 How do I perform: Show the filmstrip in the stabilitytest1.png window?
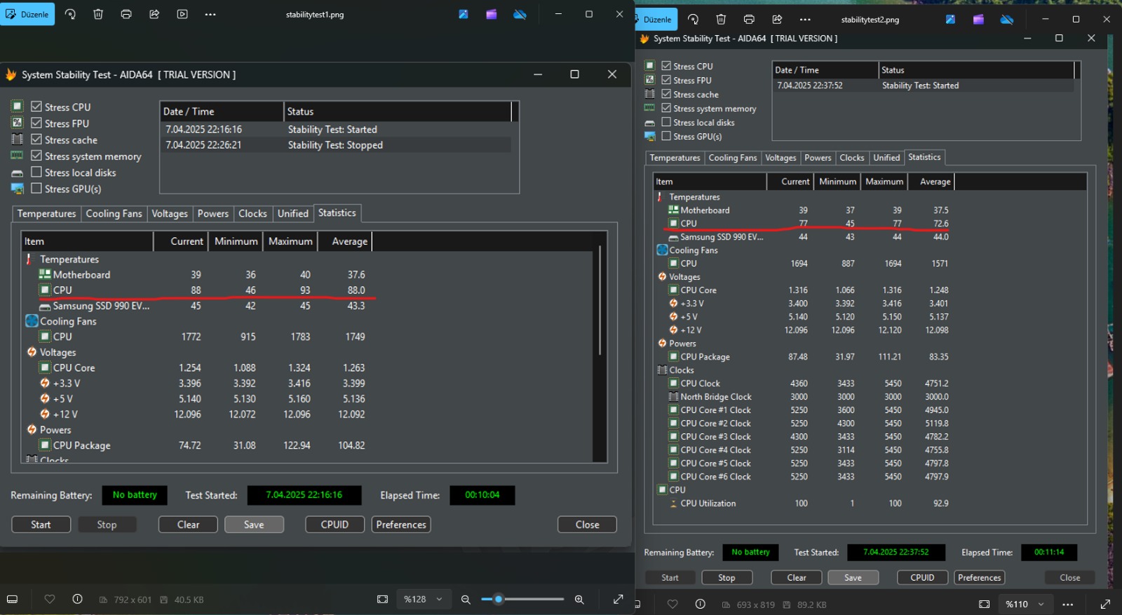click(x=12, y=600)
